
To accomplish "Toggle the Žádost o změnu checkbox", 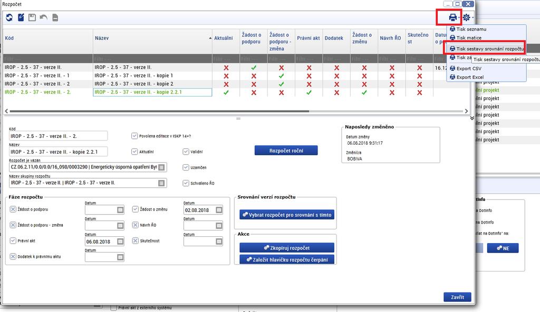I will point(136,209).
